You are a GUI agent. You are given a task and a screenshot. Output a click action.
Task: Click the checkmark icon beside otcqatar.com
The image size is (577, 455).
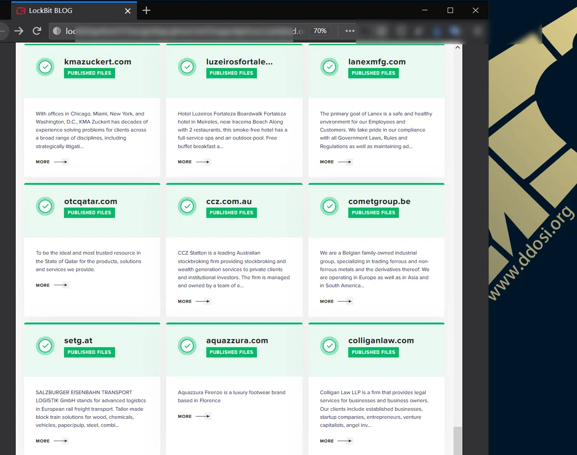45,206
